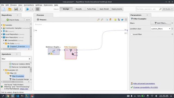174x98 pixels.
Task: Zoom out on the process canvas
Action: coord(102,20)
